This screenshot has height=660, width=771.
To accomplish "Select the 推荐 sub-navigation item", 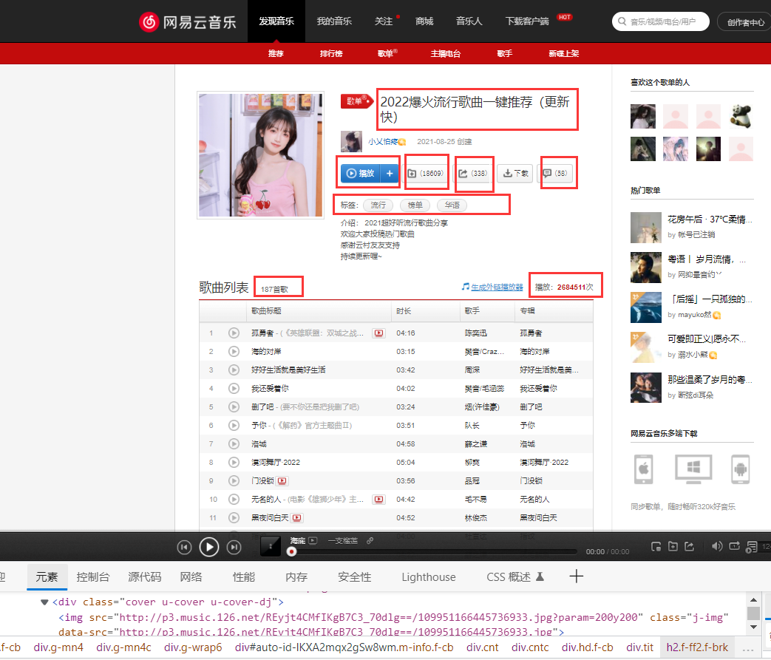I will (x=276, y=53).
